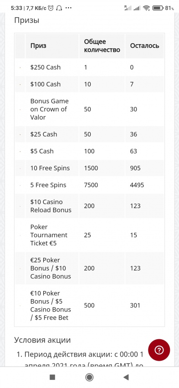This screenshot has width=179, height=388.
Task: Tap the Android back triangle button
Action: click(126, 377)
